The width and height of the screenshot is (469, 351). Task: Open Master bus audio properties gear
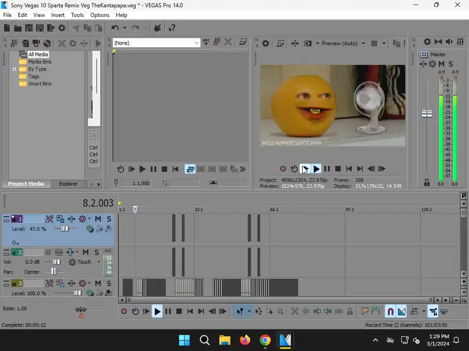[427, 42]
